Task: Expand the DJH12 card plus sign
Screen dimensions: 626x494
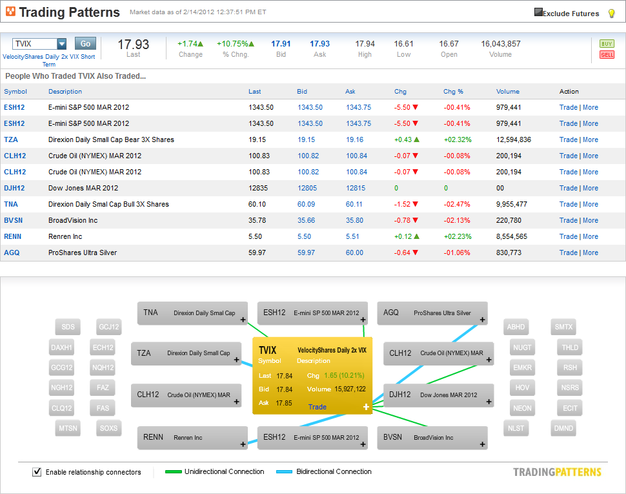Action: pyautogui.click(x=489, y=402)
